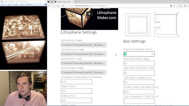Click the Top Lithophane Z Shift field
The height and width of the screenshot is (106, 189).
[x=139, y=101]
